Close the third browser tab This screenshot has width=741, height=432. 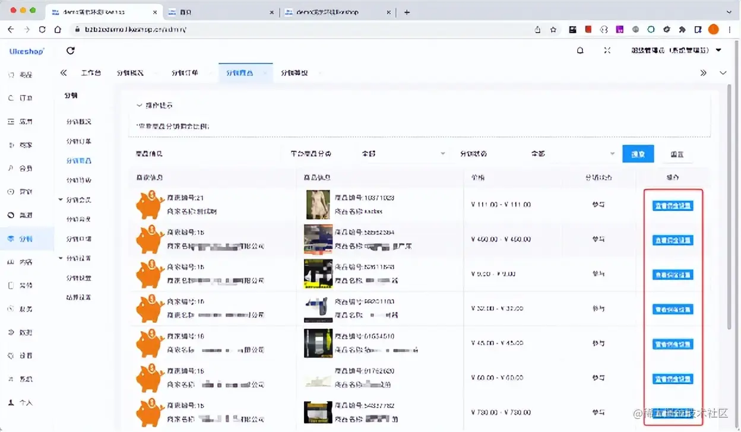point(389,12)
